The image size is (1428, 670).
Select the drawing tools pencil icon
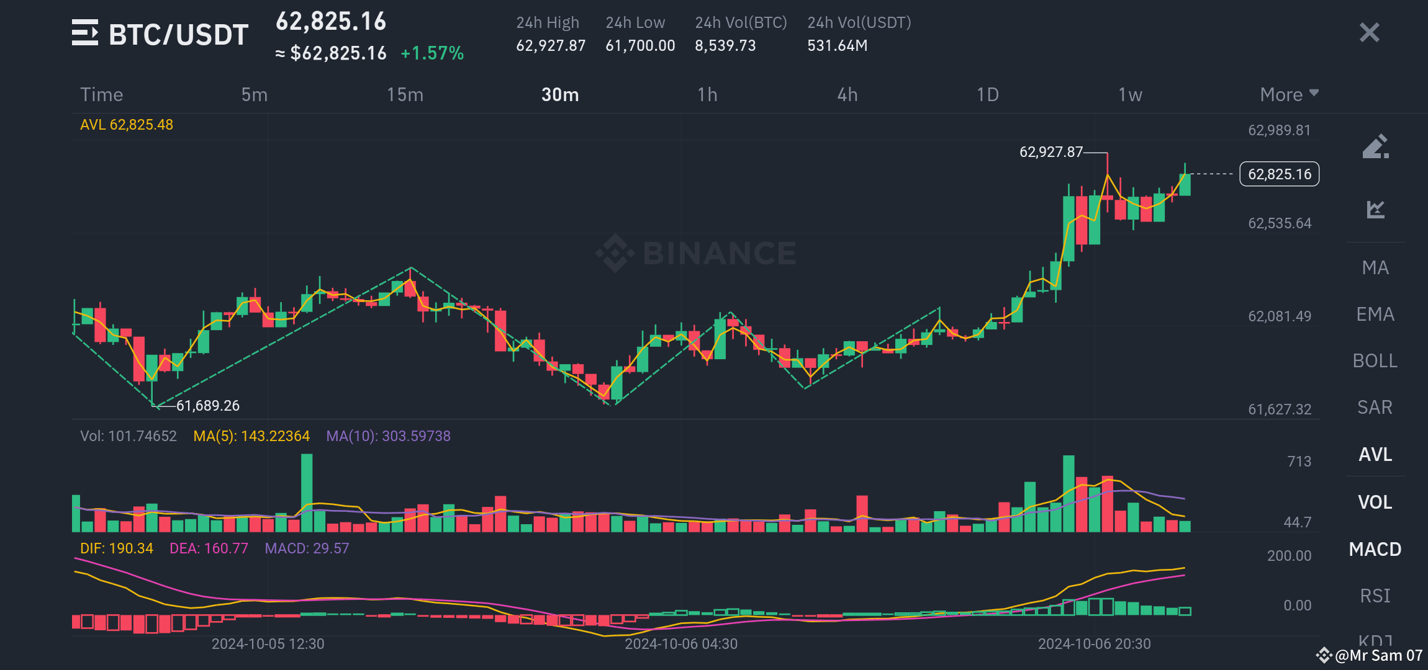tap(1375, 146)
